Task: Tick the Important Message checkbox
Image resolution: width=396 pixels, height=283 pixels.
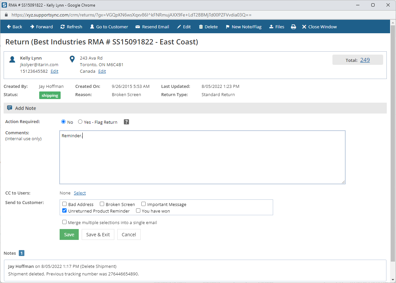Action: pyautogui.click(x=144, y=204)
